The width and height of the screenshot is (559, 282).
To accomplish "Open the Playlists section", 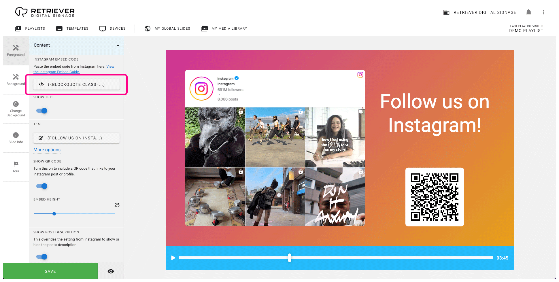I will pos(30,29).
